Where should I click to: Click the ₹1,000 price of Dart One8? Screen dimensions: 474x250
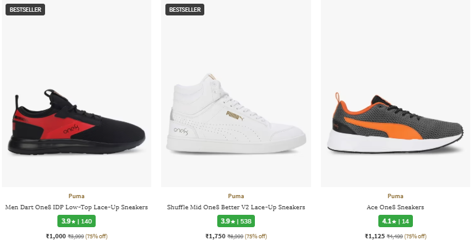[56, 236]
